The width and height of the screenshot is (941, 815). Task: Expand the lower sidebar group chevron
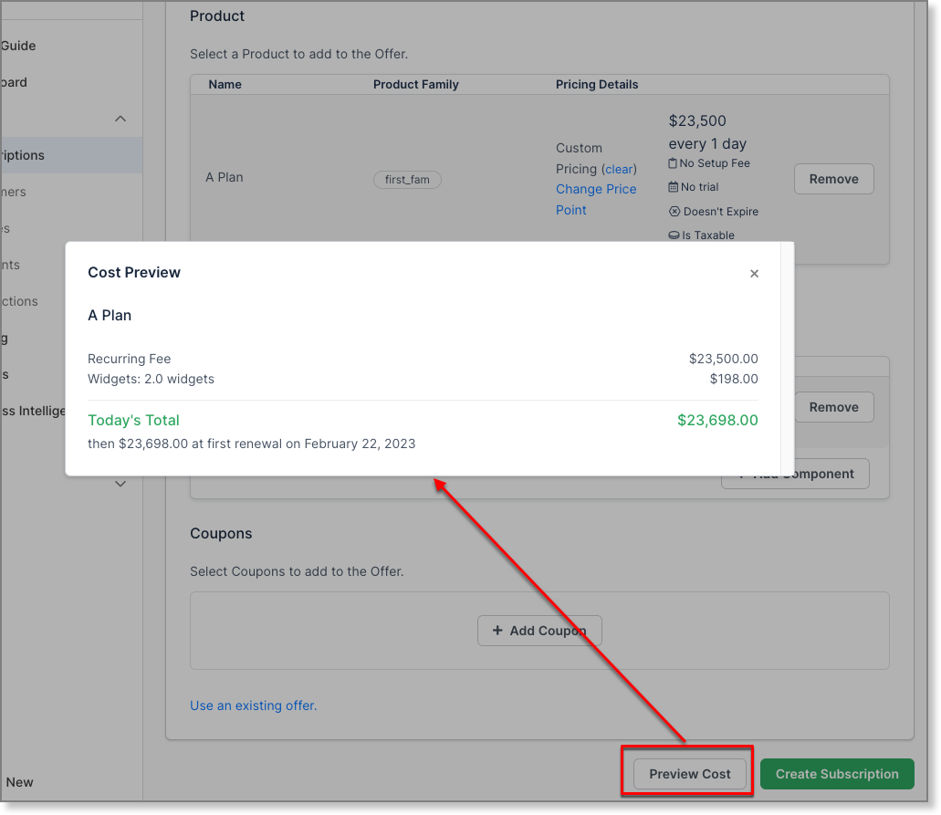120,484
